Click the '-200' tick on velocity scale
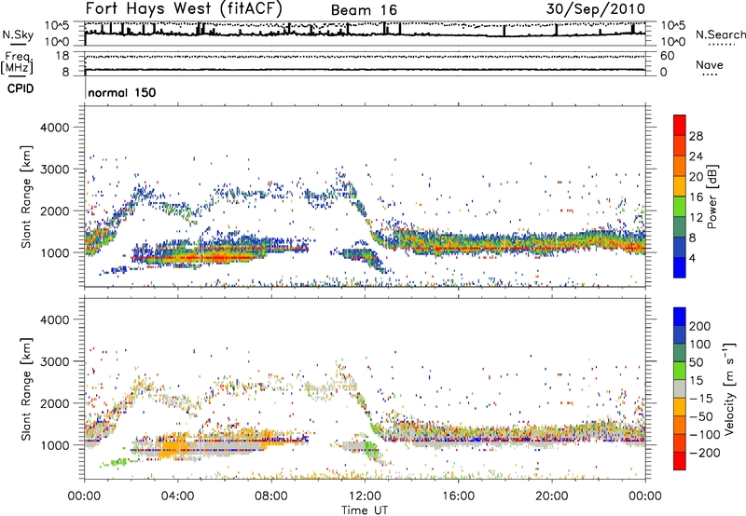Screen dimensions: 746x516 click(x=705, y=453)
